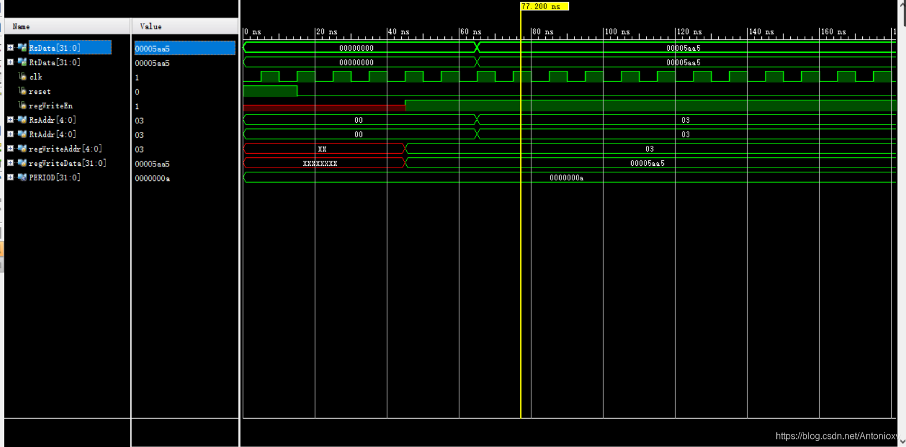The height and width of the screenshot is (447, 906).
Task: Click the RsData bus signal icon
Action: pos(22,47)
